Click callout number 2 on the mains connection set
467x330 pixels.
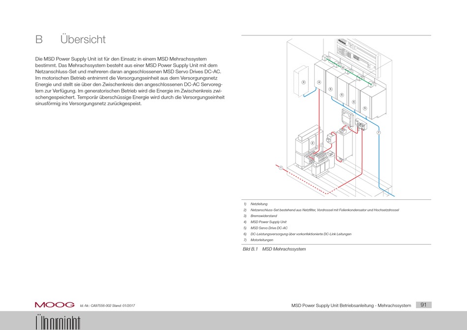pyautogui.click(x=313, y=143)
